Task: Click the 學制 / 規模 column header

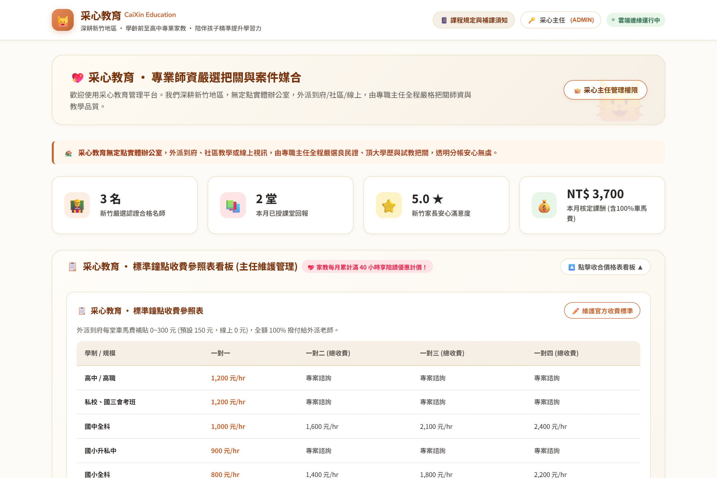Action: (x=100, y=353)
